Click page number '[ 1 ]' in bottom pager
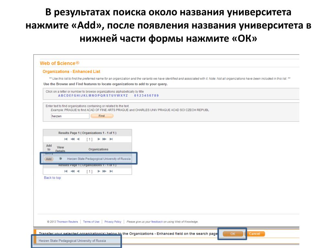The width and height of the screenshot is (331, 248). pos(89,171)
